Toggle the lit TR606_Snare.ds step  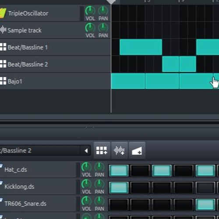pyautogui.click(x=205, y=204)
